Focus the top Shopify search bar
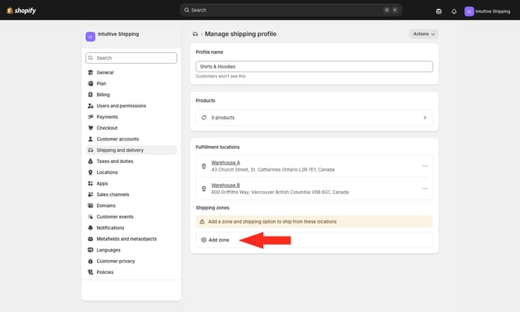This screenshot has width=520, height=312. pos(291,10)
